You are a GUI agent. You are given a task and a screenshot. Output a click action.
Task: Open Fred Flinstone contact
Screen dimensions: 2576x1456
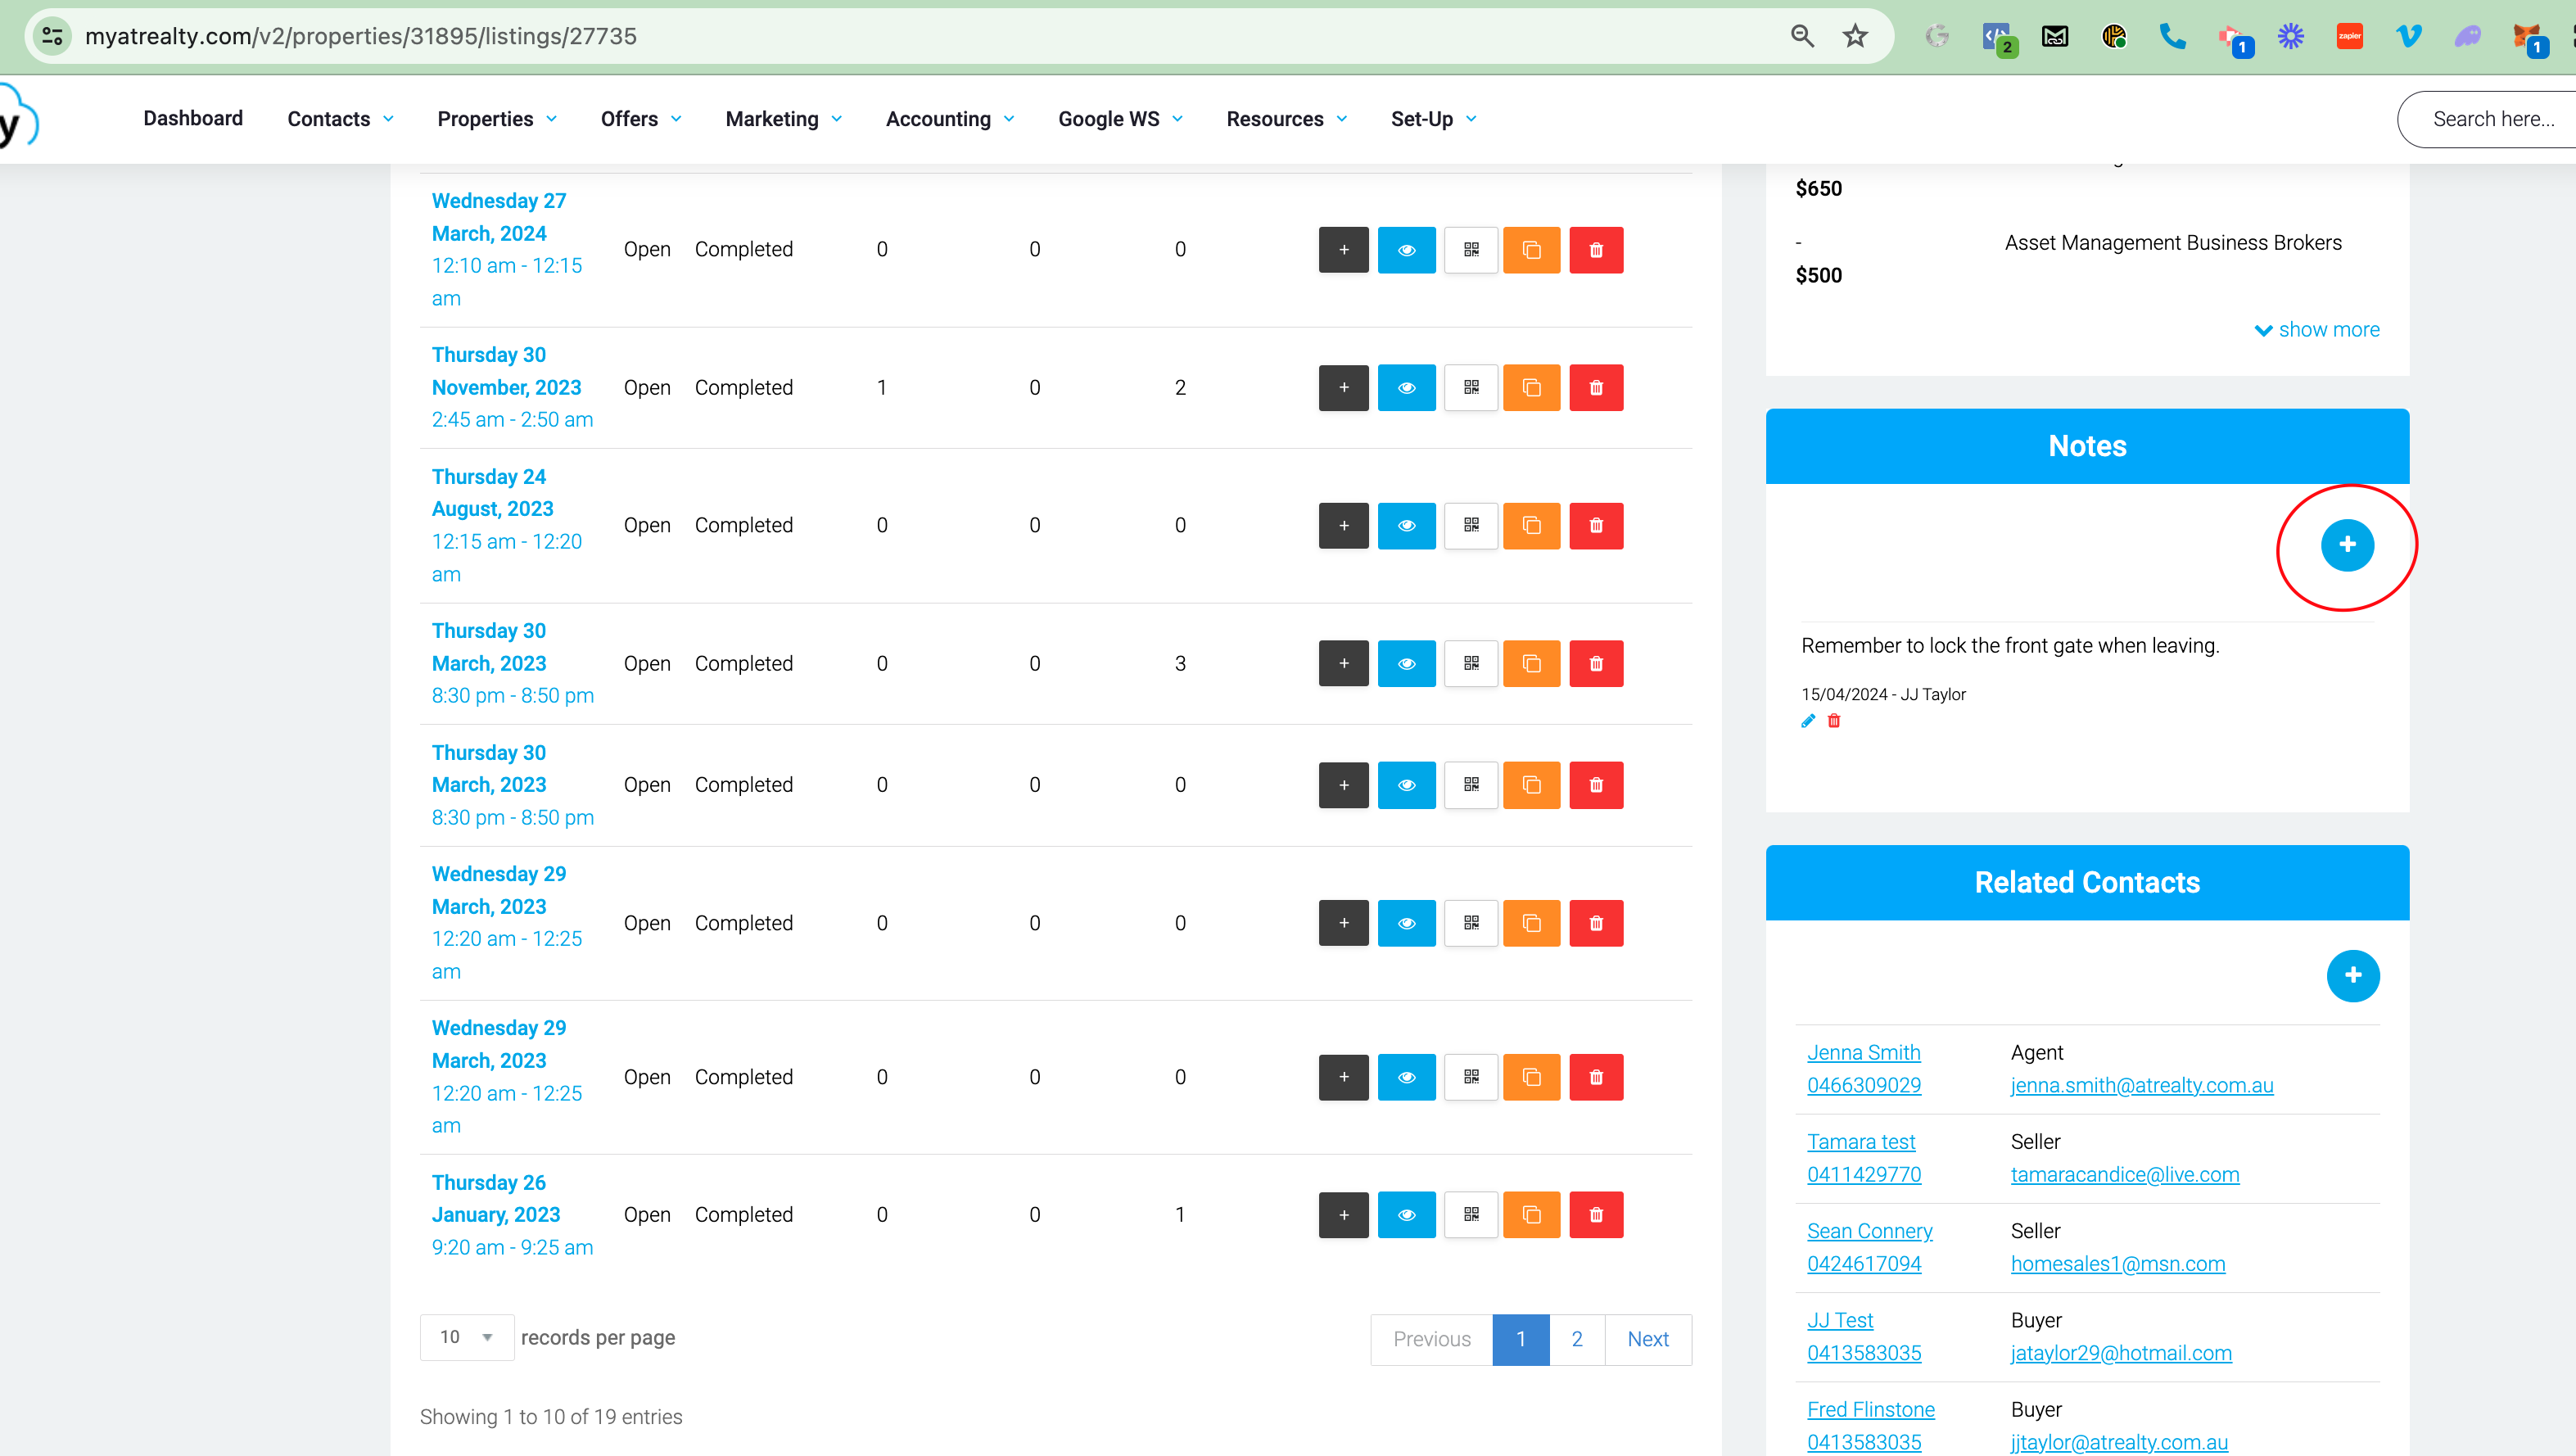click(x=1871, y=1409)
